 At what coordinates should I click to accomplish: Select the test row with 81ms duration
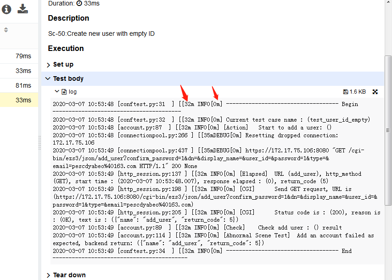tap(19, 85)
